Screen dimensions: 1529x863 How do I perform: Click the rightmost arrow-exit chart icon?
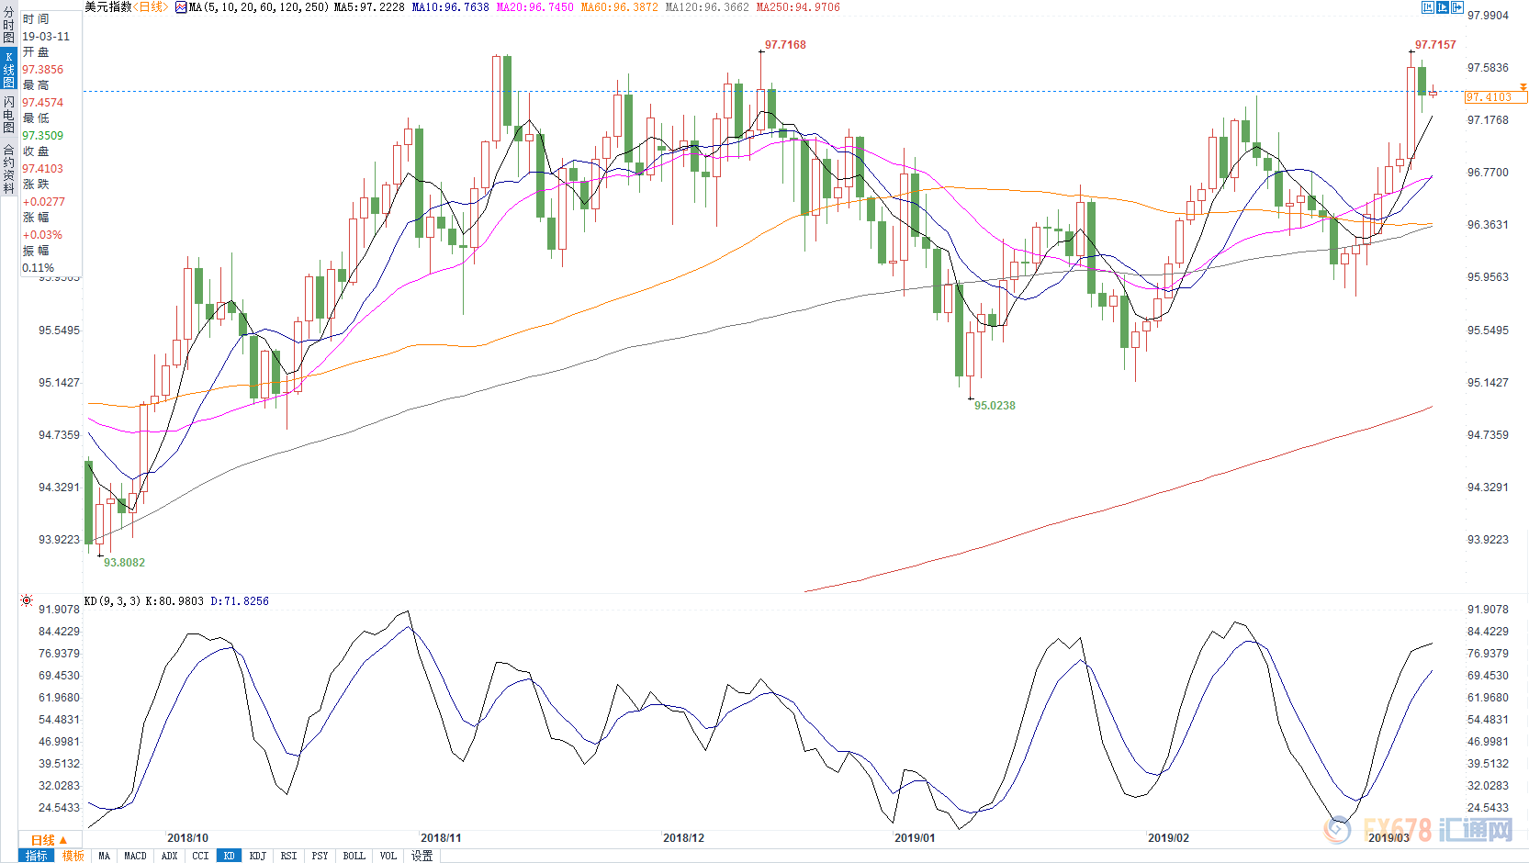click(x=1457, y=7)
